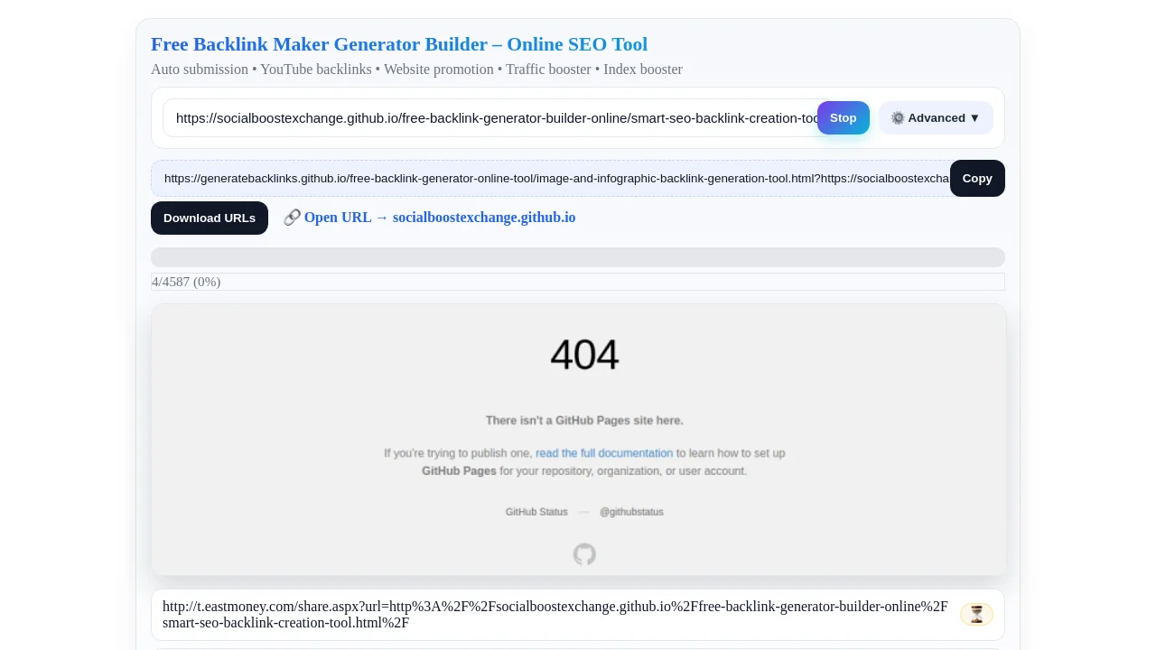The height and width of the screenshot is (650, 1156).
Task: Click the 404 heading in preview
Action: click(x=584, y=355)
